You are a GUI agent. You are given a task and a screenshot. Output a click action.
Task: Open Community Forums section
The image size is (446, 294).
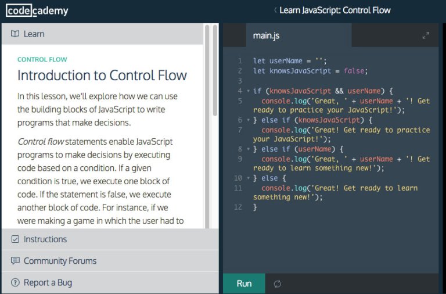point(110,261)
